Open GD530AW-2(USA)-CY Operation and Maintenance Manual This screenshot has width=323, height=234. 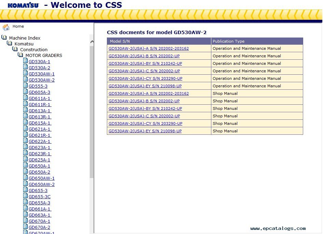(x=145, y=78)
